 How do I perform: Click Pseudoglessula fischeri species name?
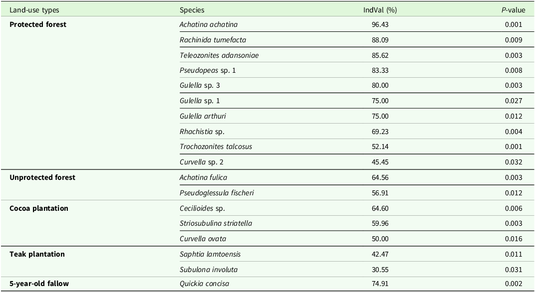point(217,193)
